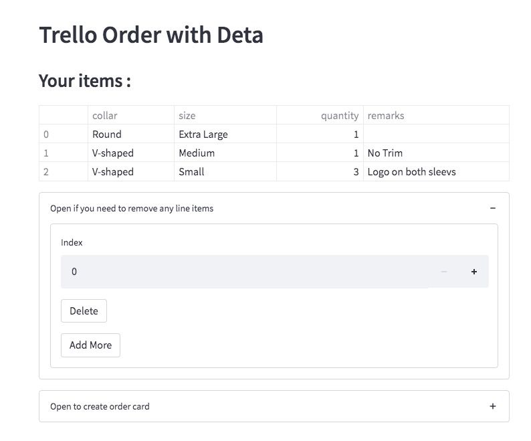Click the 'Medium' size cell

point(197,153)
